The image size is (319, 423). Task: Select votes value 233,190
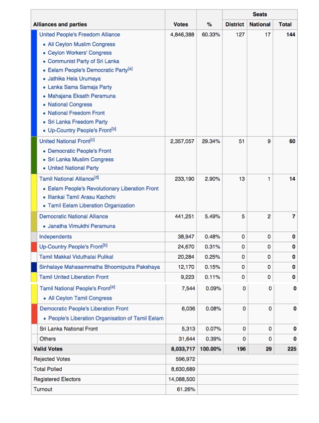pos(184,179)
